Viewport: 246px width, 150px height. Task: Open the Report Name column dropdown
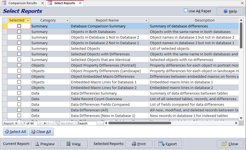146,20
